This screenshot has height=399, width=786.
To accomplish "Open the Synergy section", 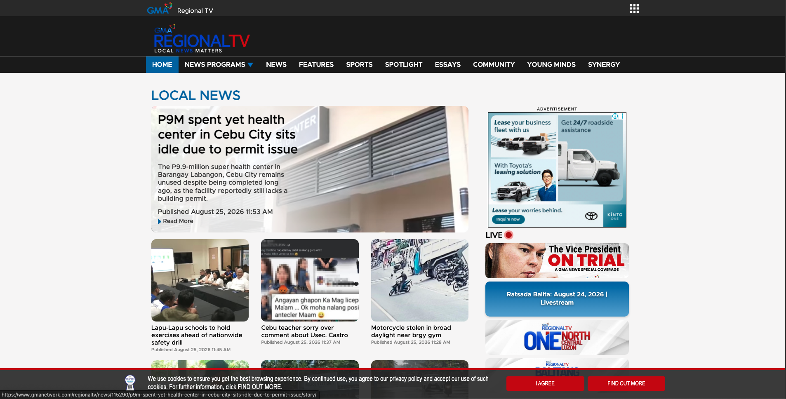I will [x=604, y=65].
